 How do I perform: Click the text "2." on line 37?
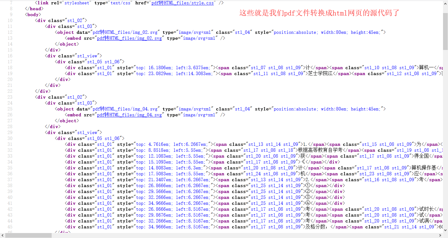pos(305,180)
